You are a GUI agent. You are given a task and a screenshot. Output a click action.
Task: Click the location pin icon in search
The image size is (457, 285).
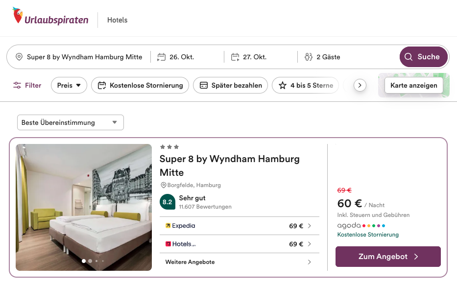[19, 57]
